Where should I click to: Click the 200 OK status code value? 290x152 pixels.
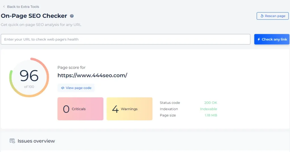210,103
